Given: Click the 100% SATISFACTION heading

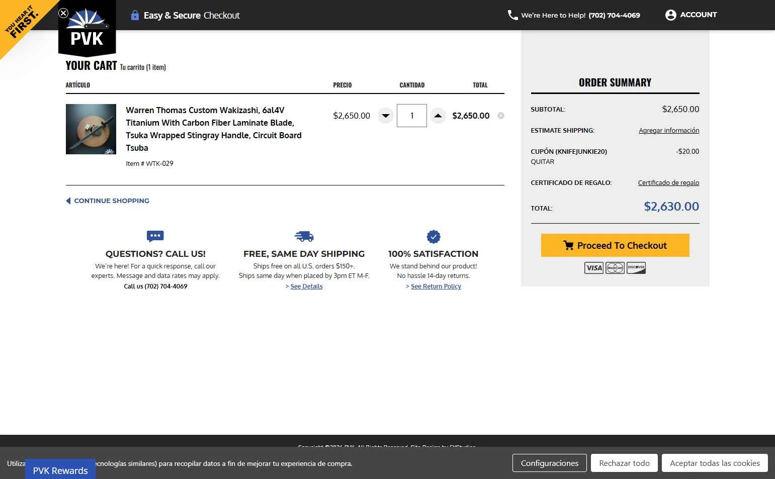Looking at the screenshot, I should (434, 254).
